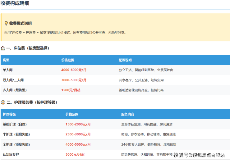230x160 pixels.
Task: Select the 双人间/三人间 row label
Action: point(13,80)
